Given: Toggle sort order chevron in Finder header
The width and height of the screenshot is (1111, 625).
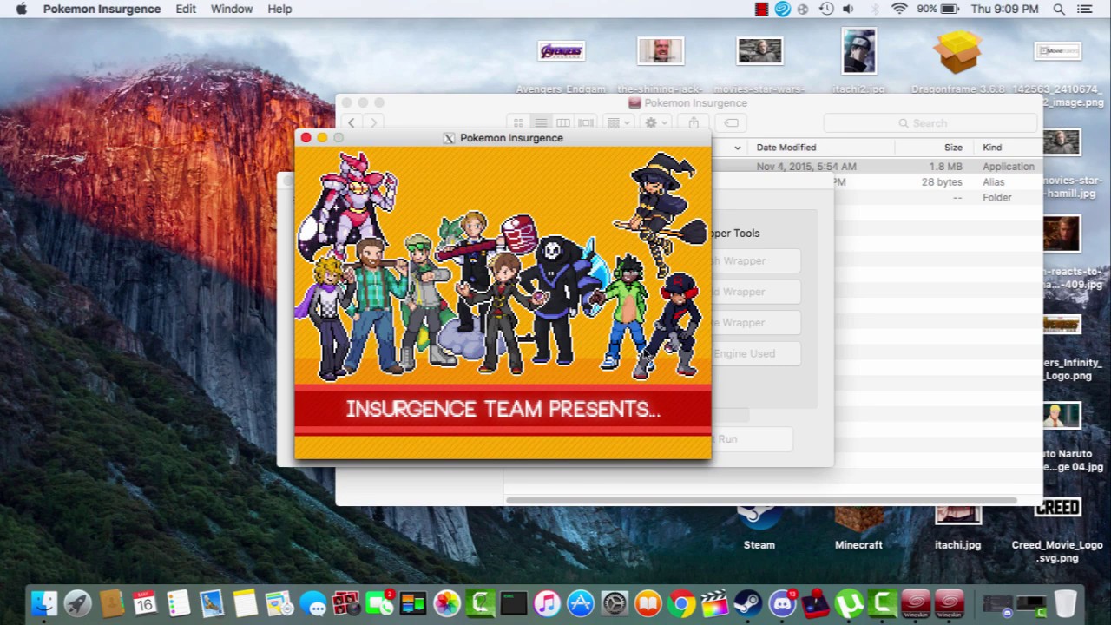Looking at the screenshot, I should 738,148.
